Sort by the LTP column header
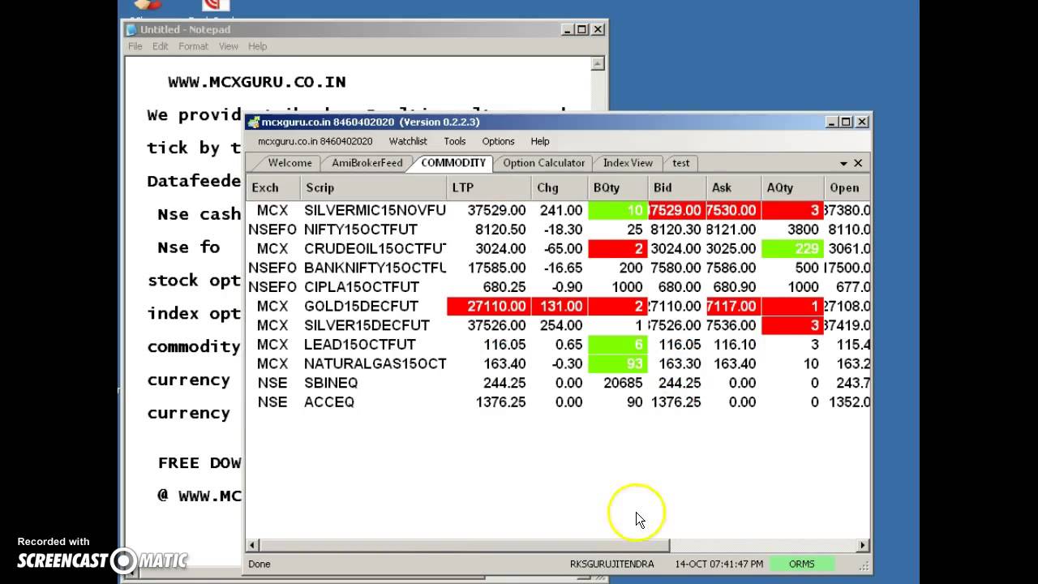The width and height of the screenshot is (1038, 584). point(488,187)
